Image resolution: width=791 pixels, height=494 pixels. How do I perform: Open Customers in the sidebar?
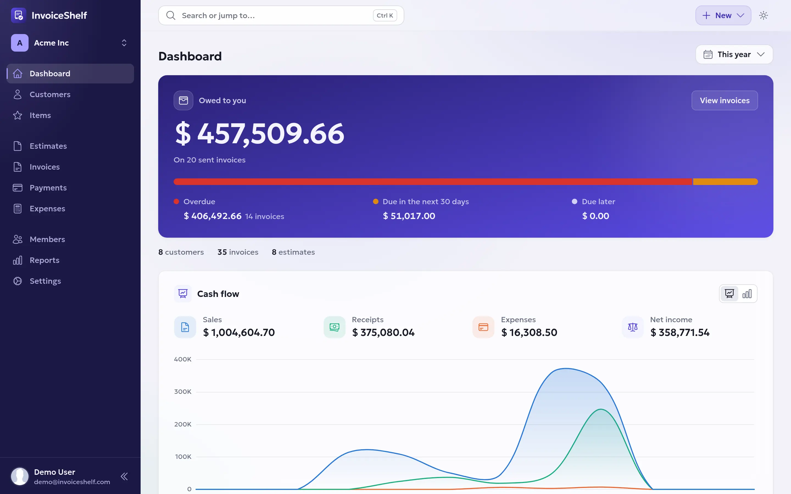(70, 94)
